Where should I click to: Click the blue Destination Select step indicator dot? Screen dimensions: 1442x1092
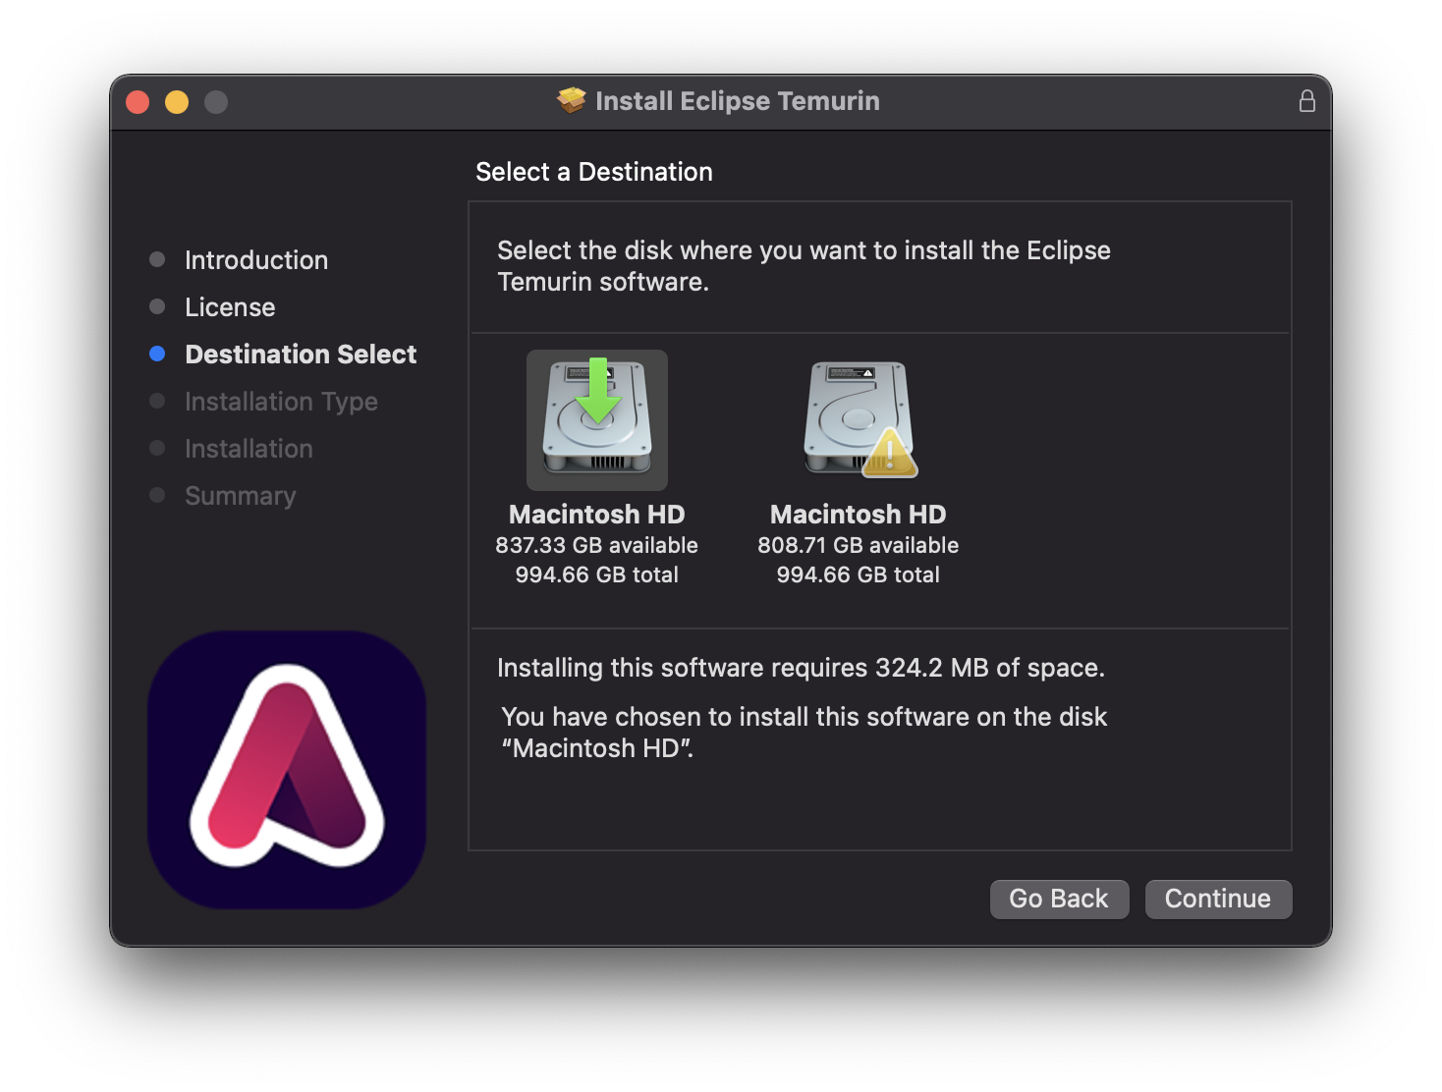pyautogui.click(x=157, y=354)
